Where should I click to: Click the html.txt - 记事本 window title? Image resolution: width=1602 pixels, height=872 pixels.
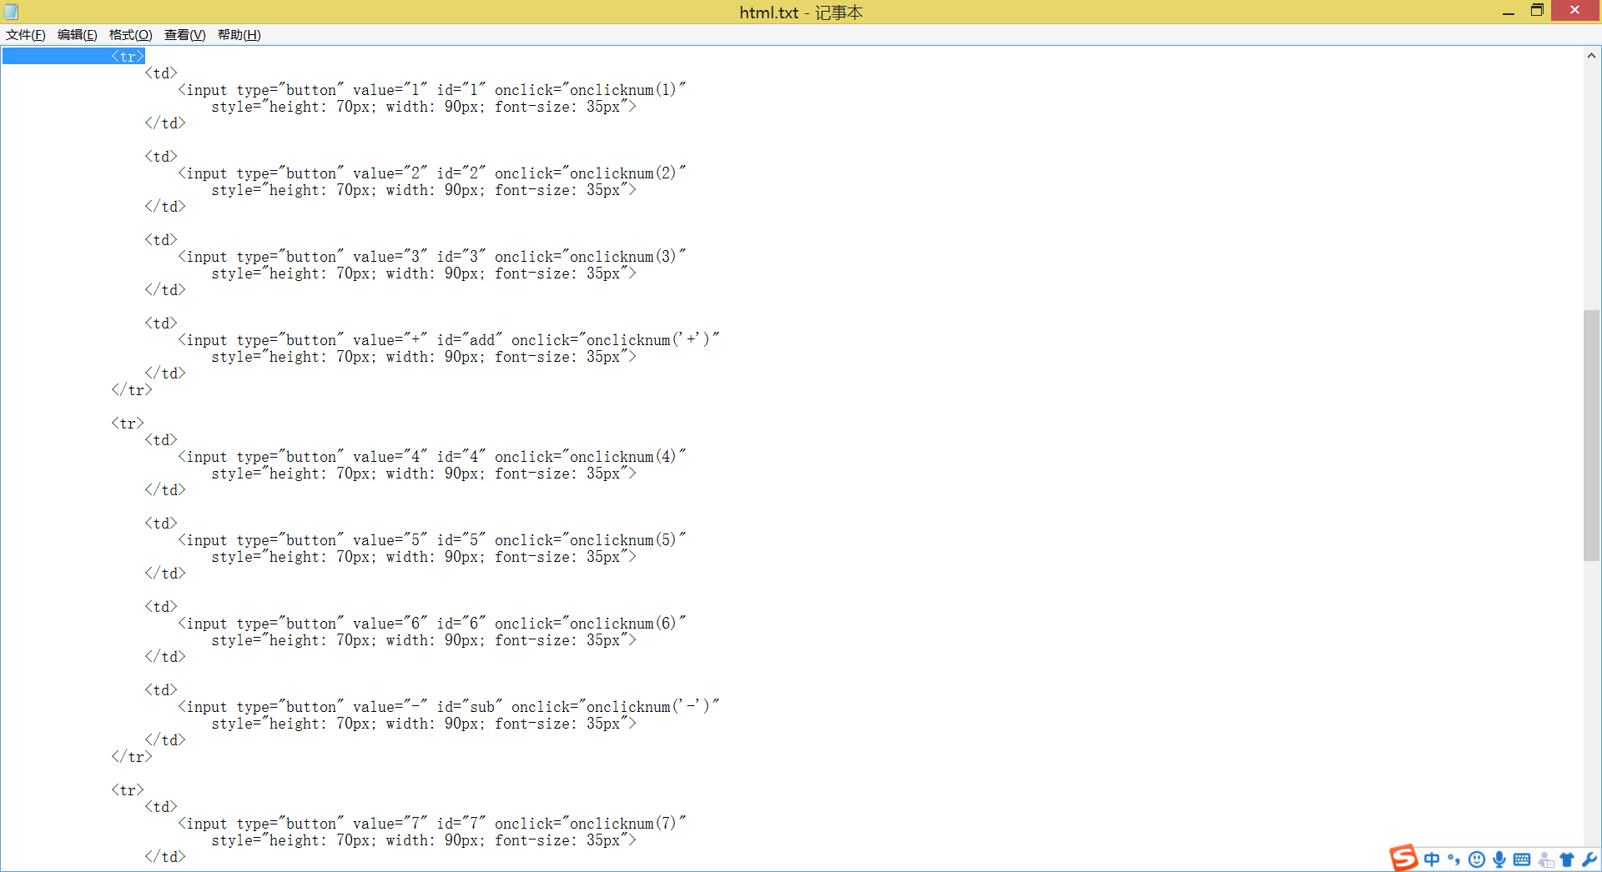coord(801,13)
